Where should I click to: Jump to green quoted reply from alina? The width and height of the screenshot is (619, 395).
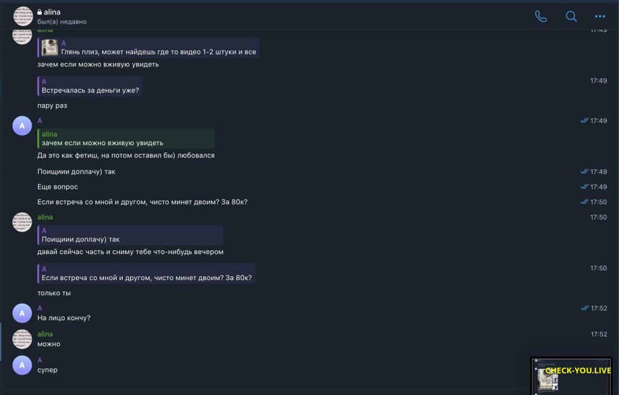click(126, 139)
